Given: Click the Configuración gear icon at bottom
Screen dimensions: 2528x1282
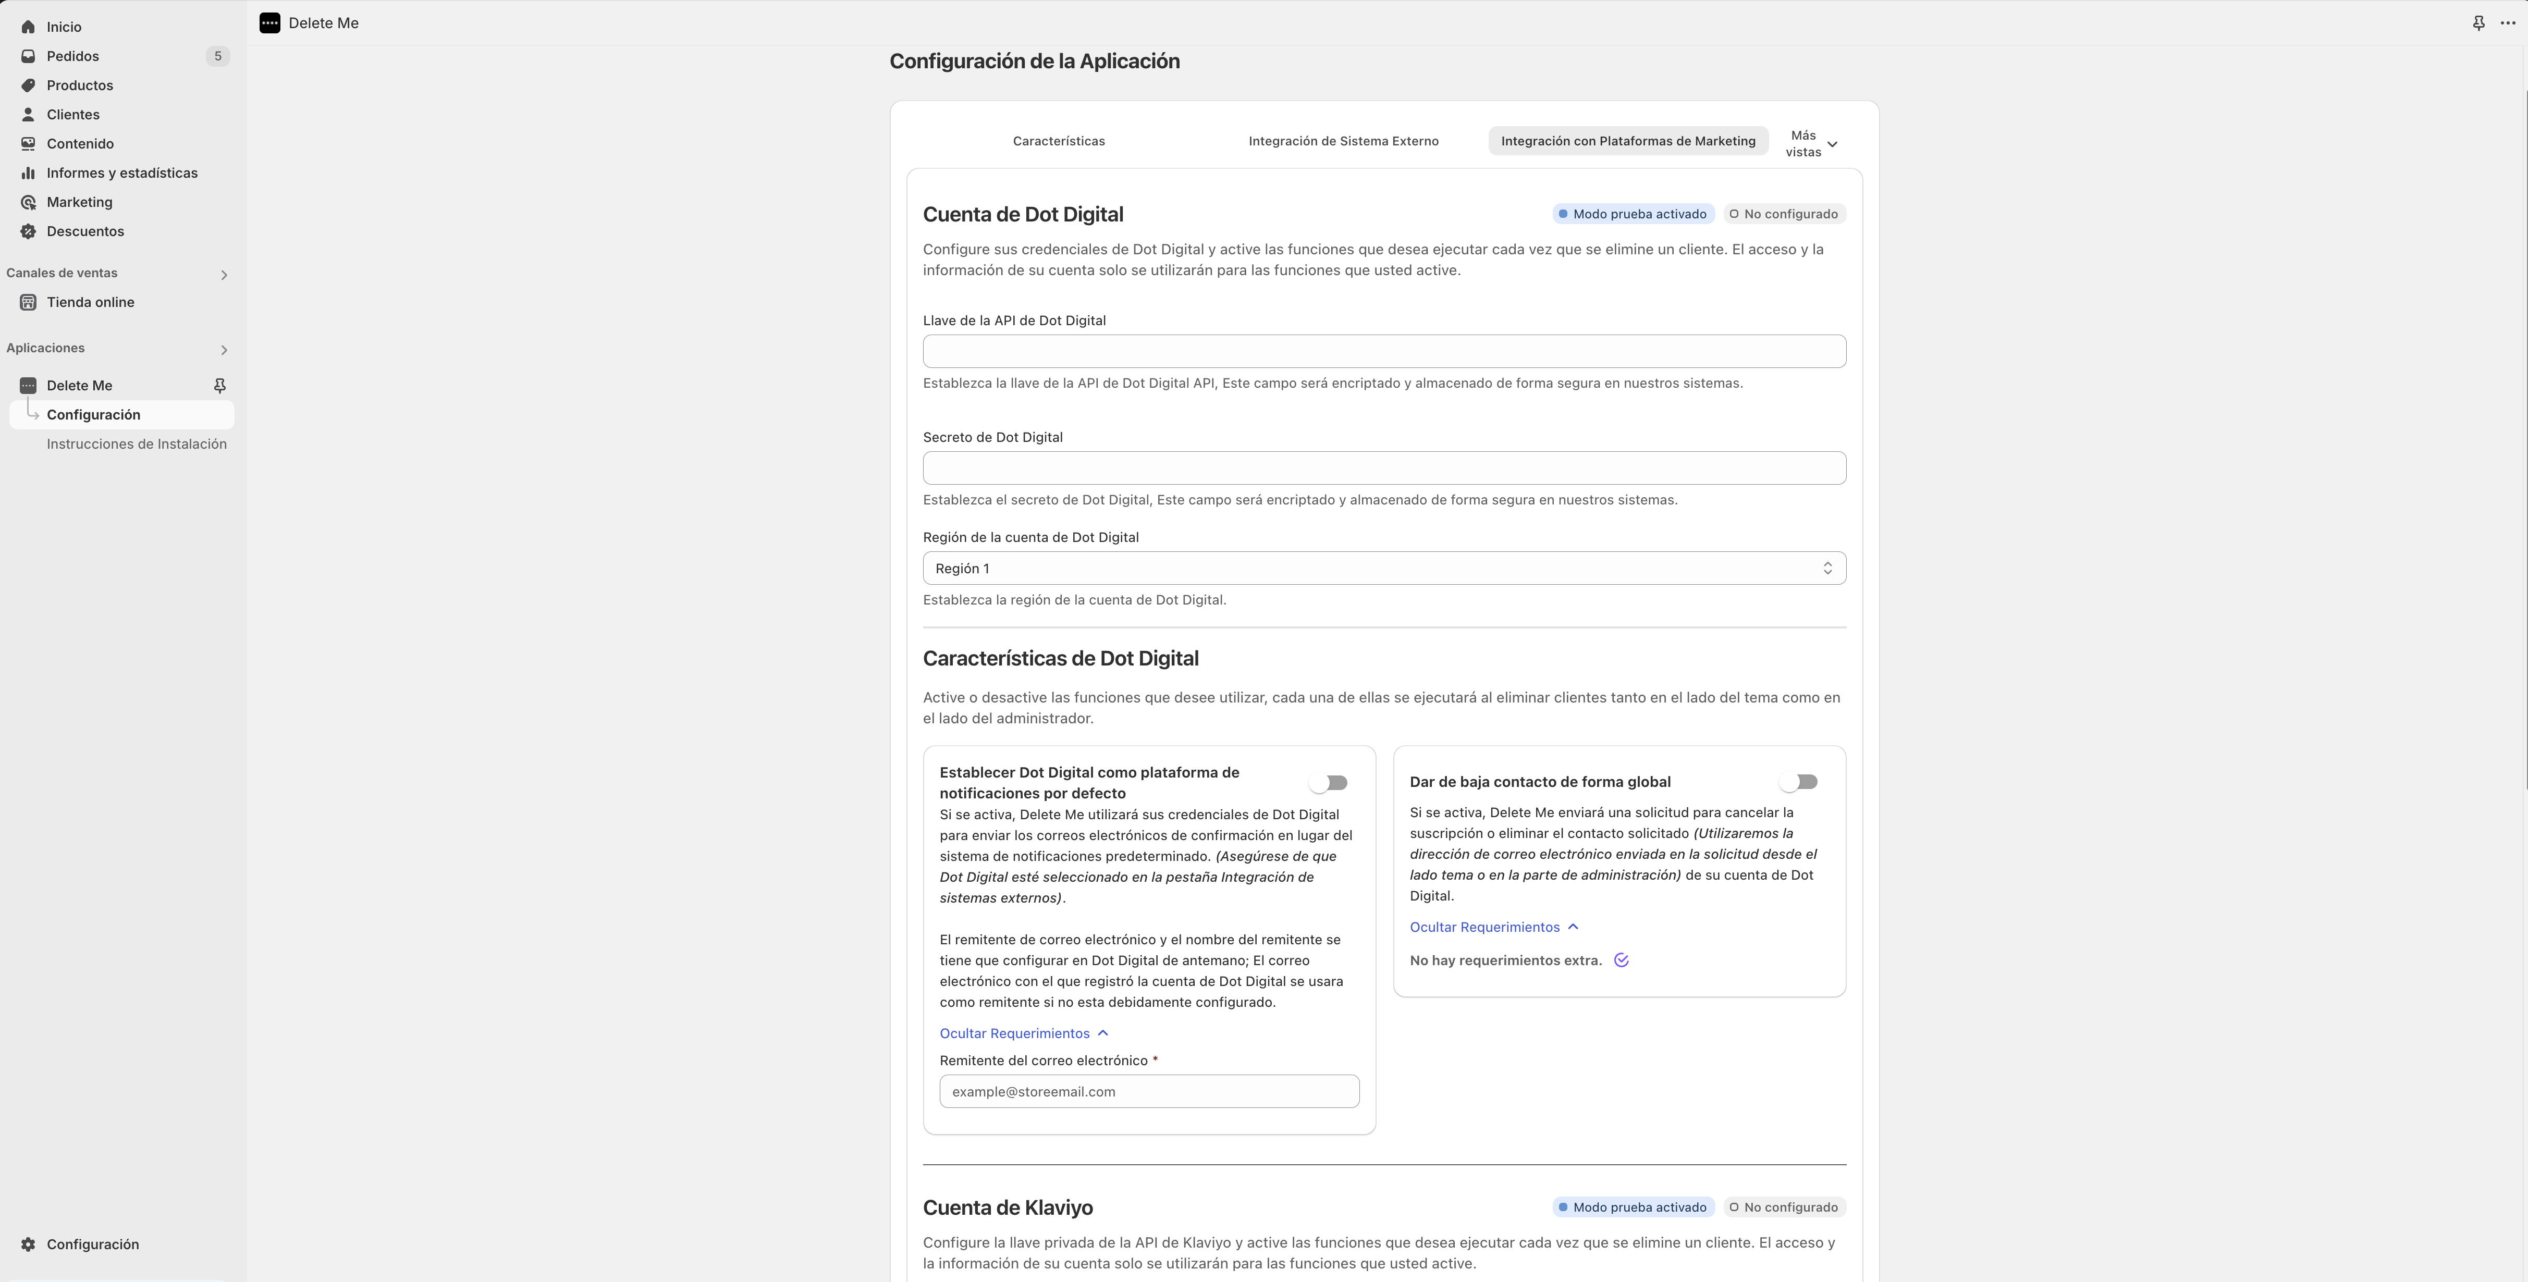Looking at the screenshot, I should coord(29,1244).
